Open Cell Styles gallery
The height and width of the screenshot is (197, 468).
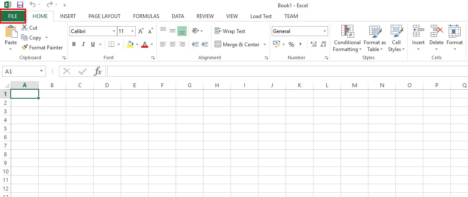(x=396, y=38)
